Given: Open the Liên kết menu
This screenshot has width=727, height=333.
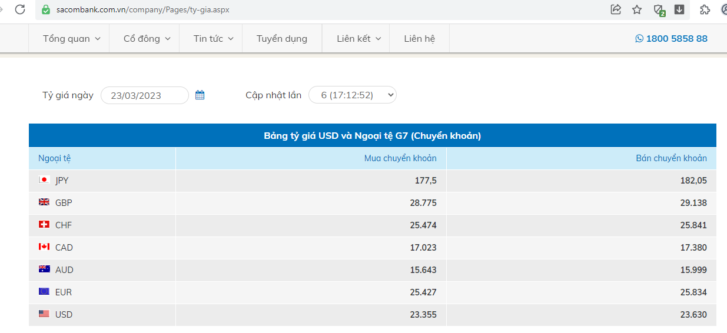Looking at the screenshot, I should (x=358, y=39).
